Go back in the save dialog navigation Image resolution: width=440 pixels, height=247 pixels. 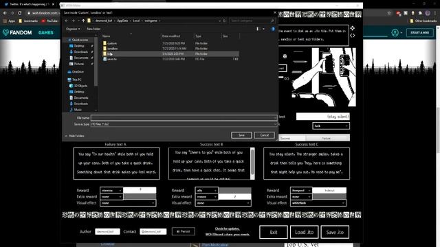[x=67, y=21]
